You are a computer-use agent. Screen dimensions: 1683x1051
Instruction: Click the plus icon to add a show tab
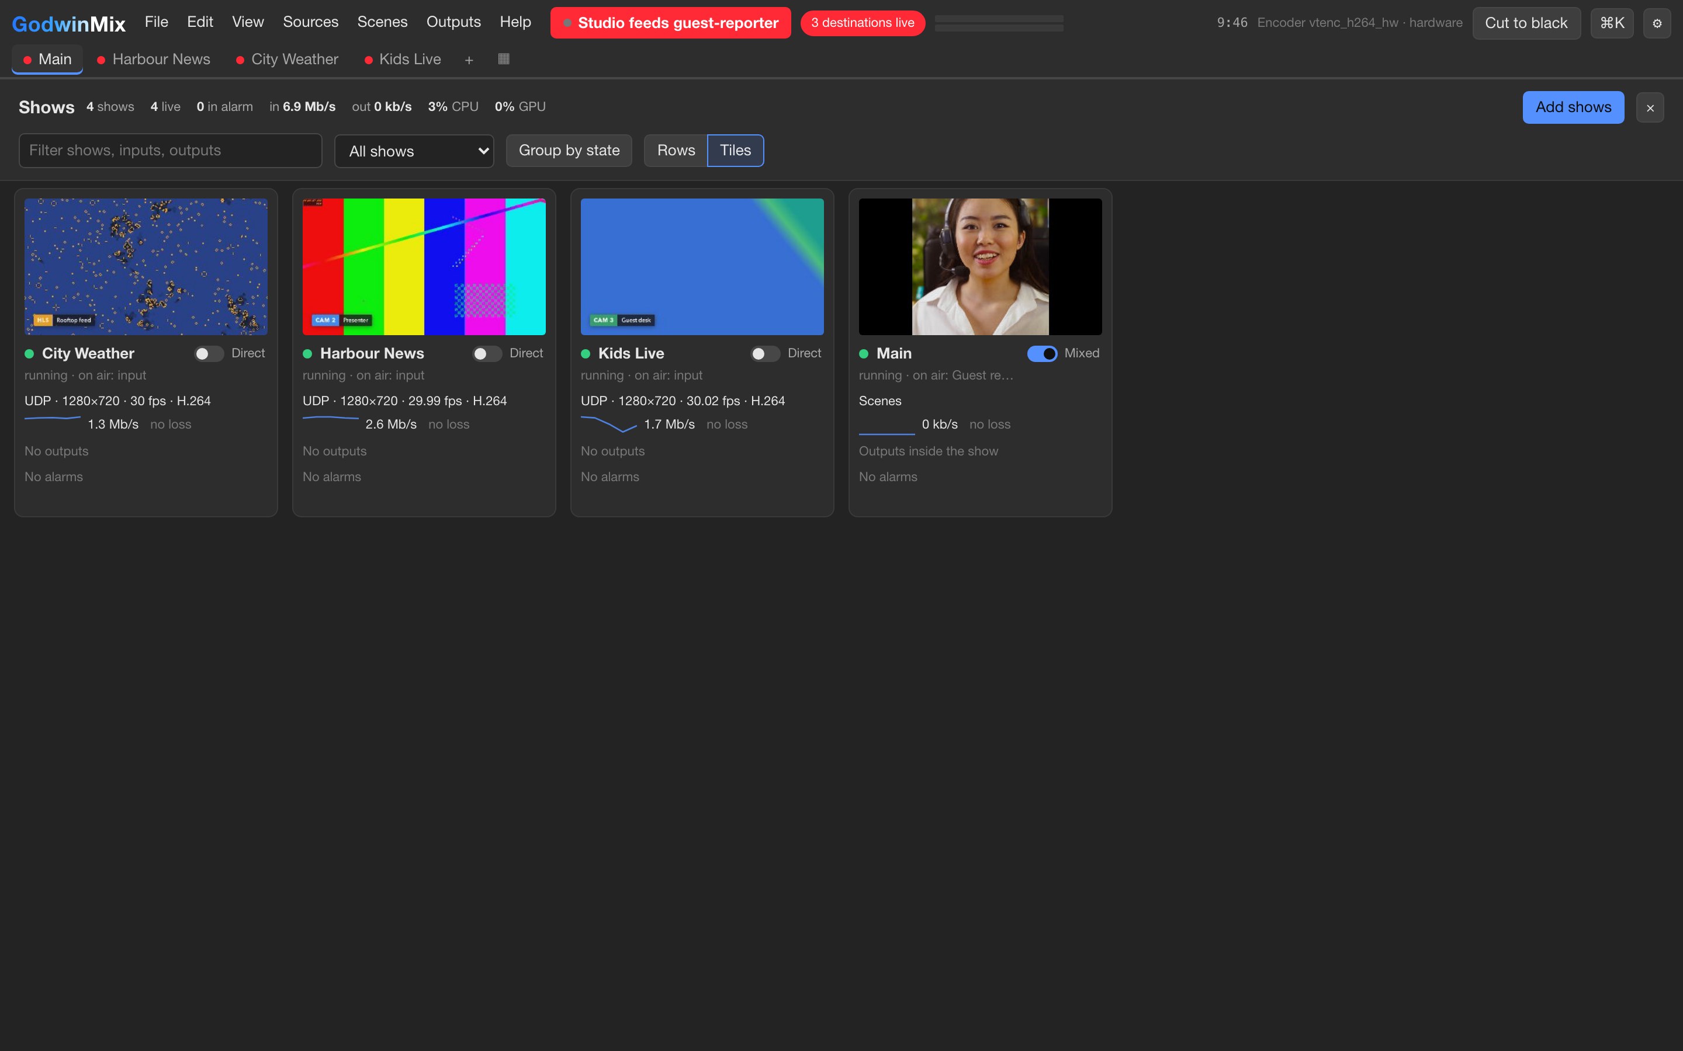tap(469, 60)
